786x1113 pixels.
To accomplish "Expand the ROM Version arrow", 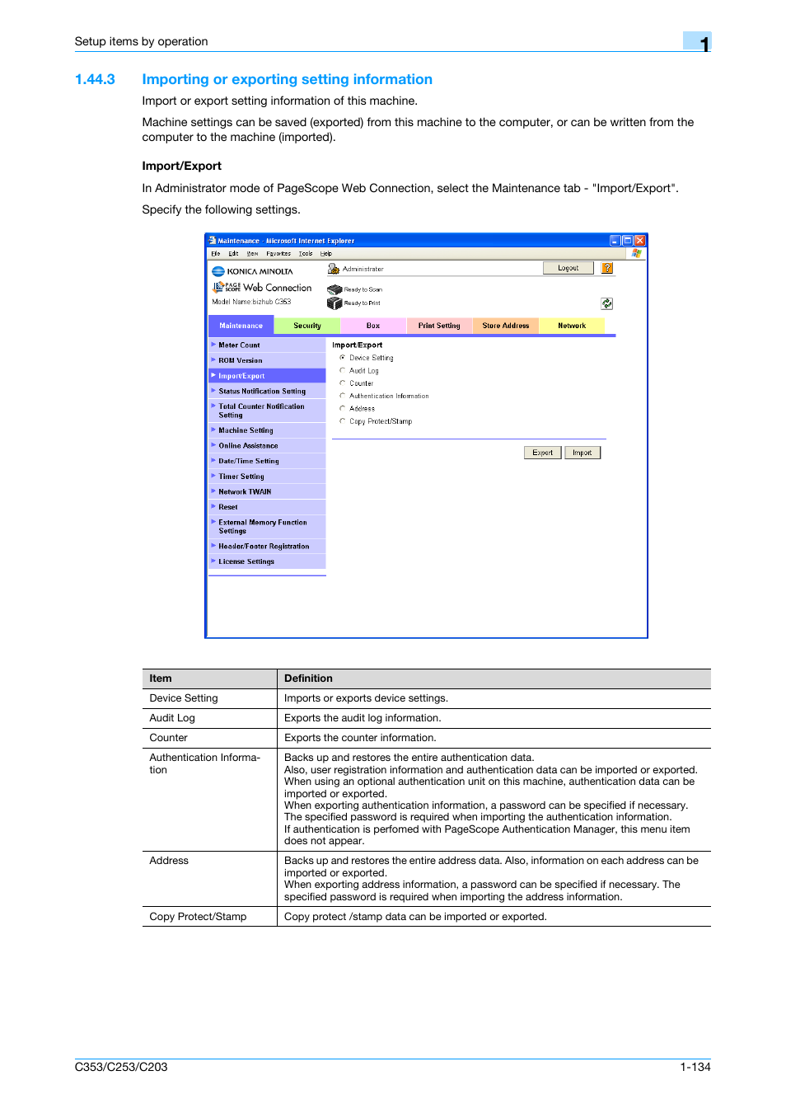I will (x=213, y=359).
